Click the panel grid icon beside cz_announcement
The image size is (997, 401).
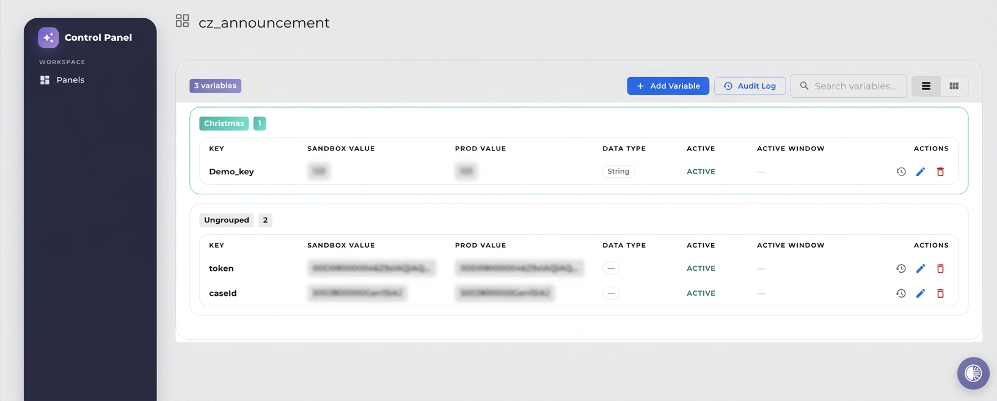[182, 21]
